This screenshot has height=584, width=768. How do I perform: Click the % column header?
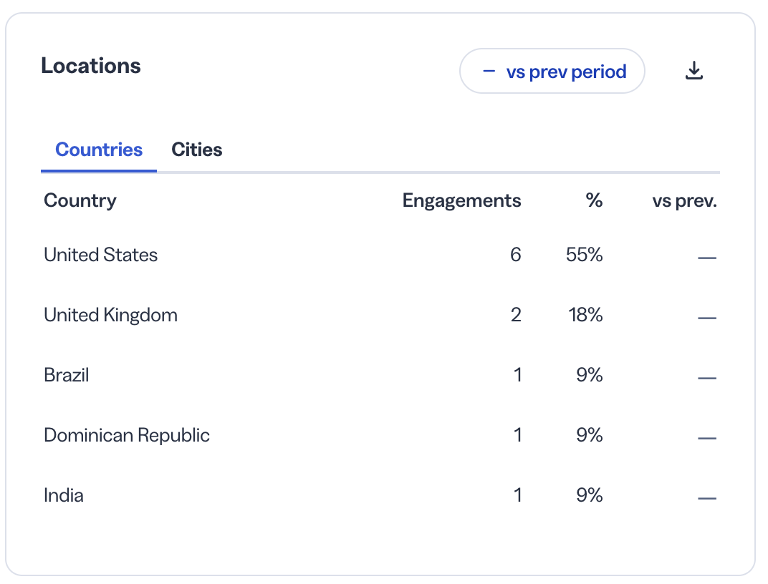pos(594,200)
